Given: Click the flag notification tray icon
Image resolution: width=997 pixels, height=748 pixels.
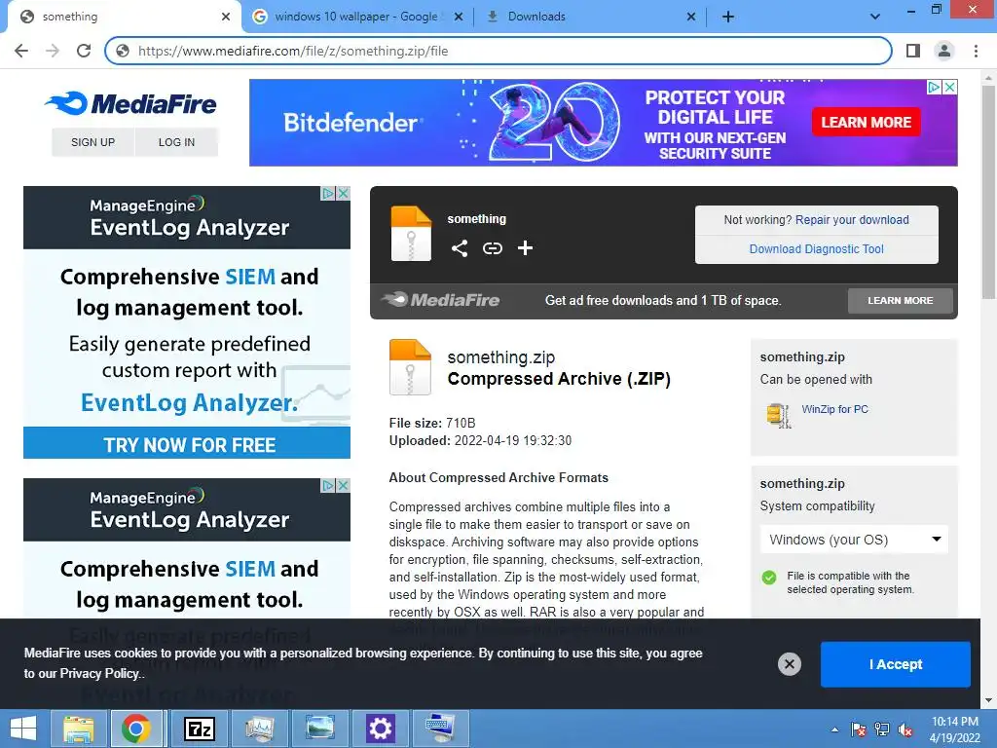Looking at the screenshot, I should coord(859,729).
